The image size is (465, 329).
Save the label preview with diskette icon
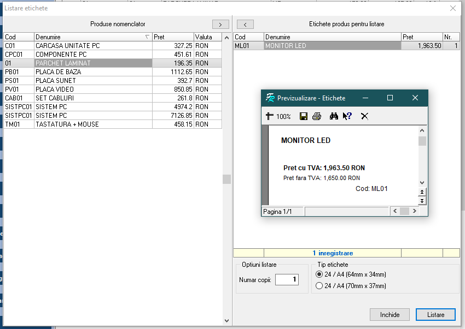point(304,116)
